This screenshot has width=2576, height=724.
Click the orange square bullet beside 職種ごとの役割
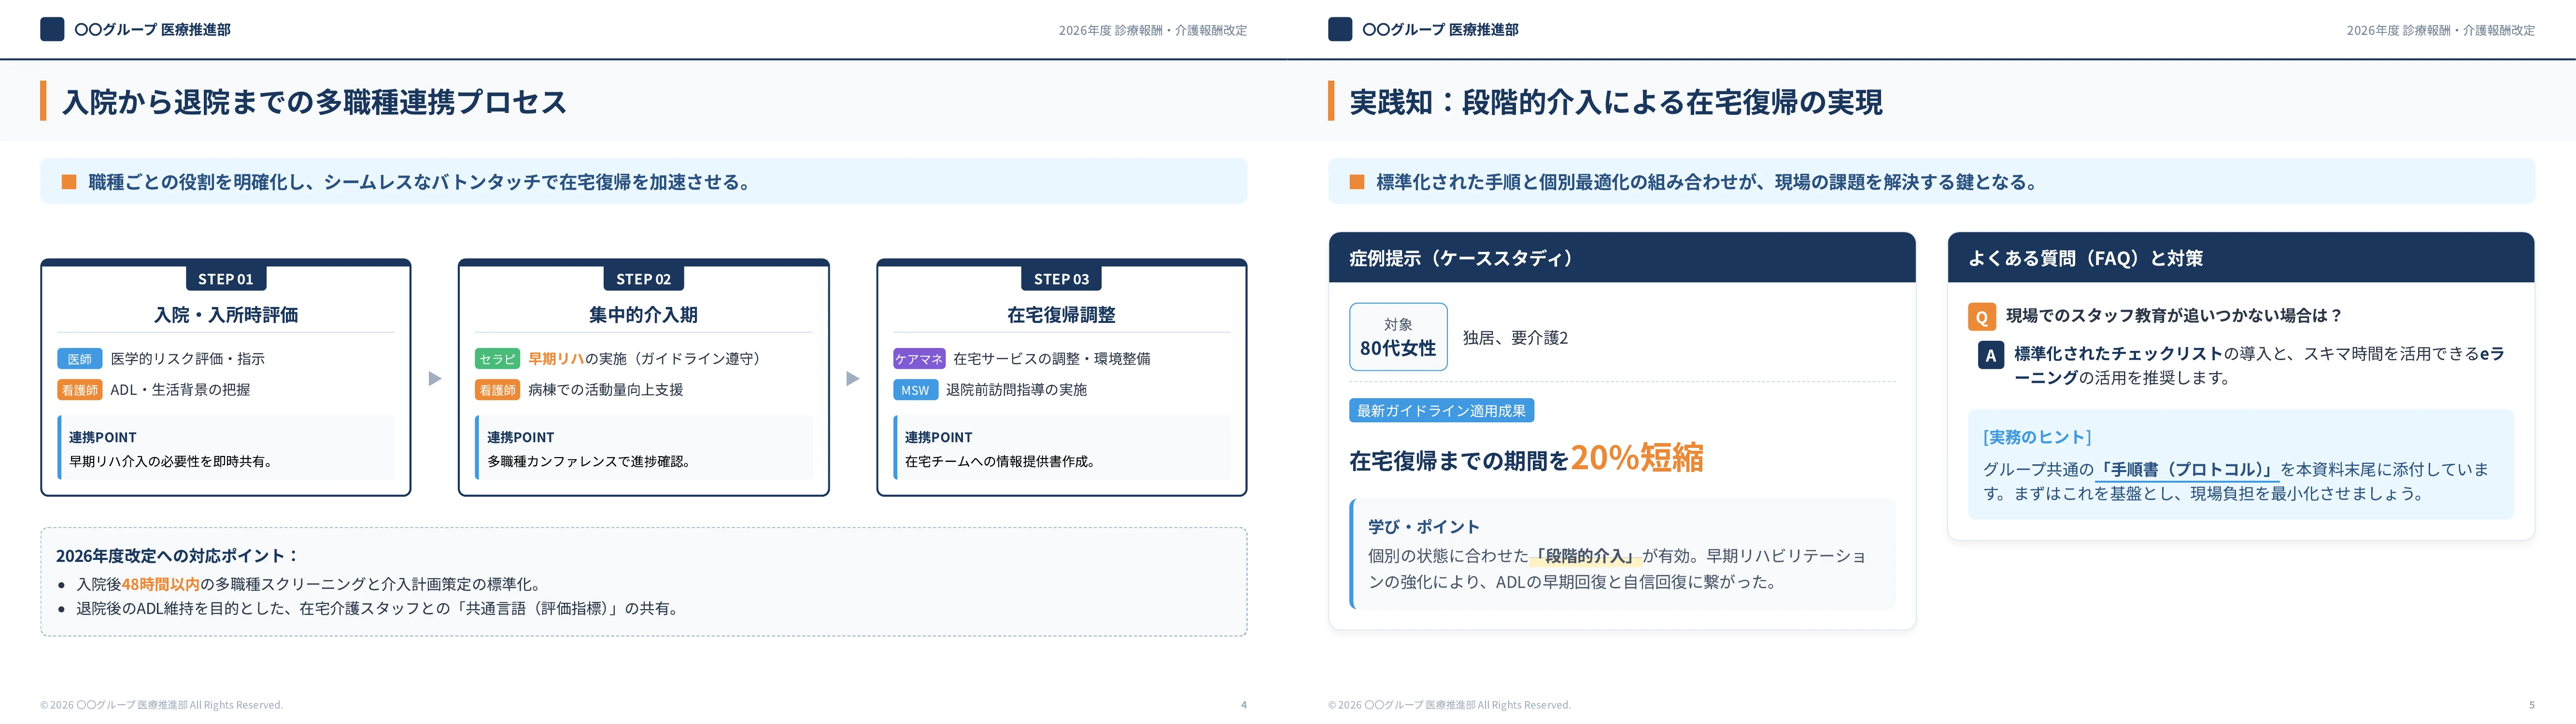(x=69, y=182)
